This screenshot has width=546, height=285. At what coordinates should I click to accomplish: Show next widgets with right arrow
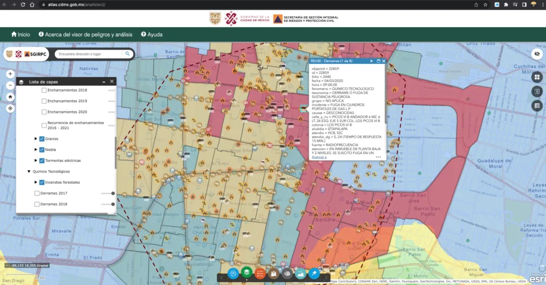click(327, 277)
